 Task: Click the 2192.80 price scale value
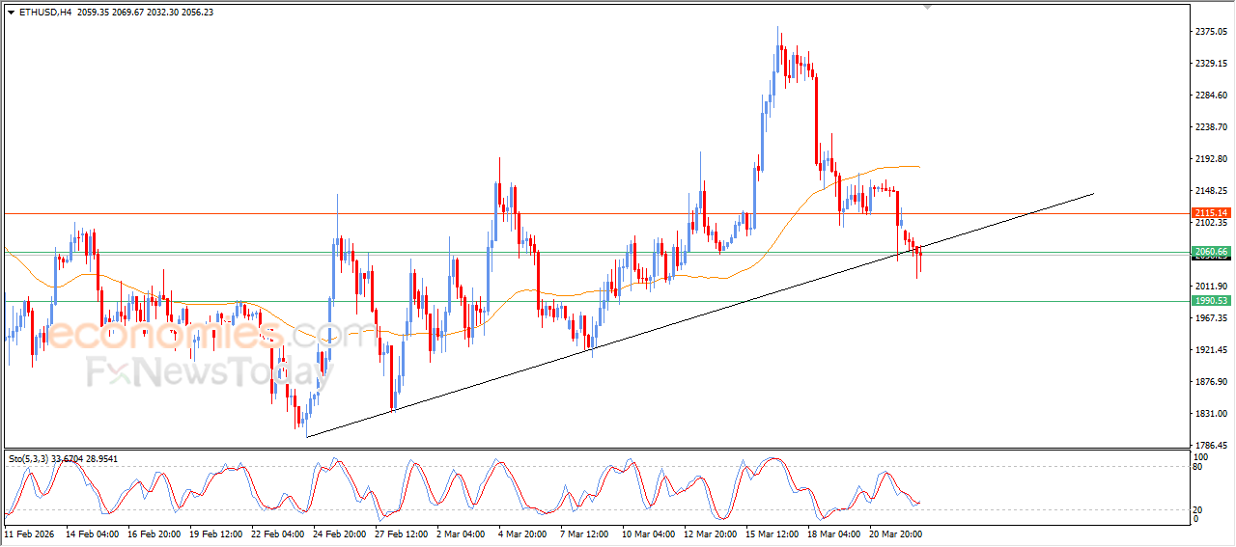(x=1211, y=159)
